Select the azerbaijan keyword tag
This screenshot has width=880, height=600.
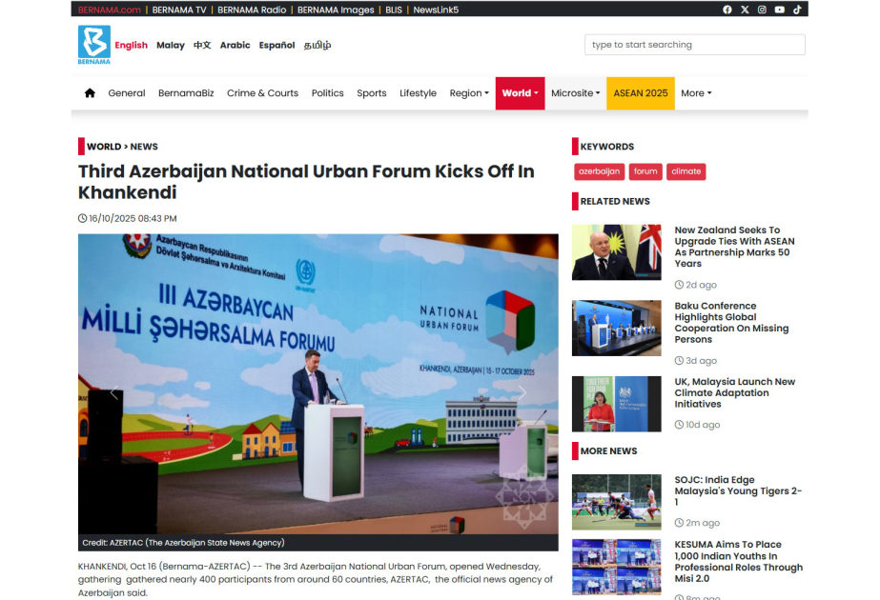599,171
